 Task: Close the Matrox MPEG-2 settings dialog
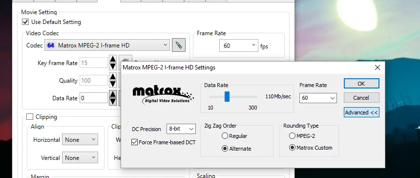tap(378, 67)
